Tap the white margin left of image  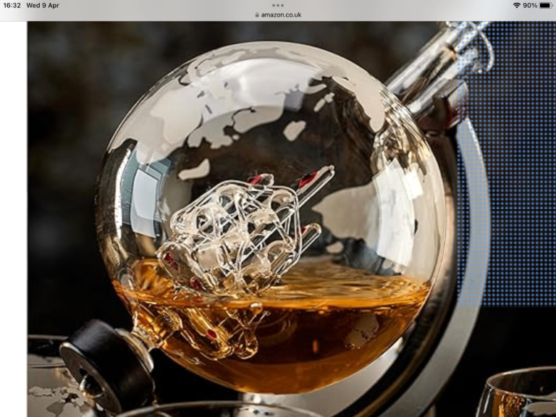coord(13,217)
